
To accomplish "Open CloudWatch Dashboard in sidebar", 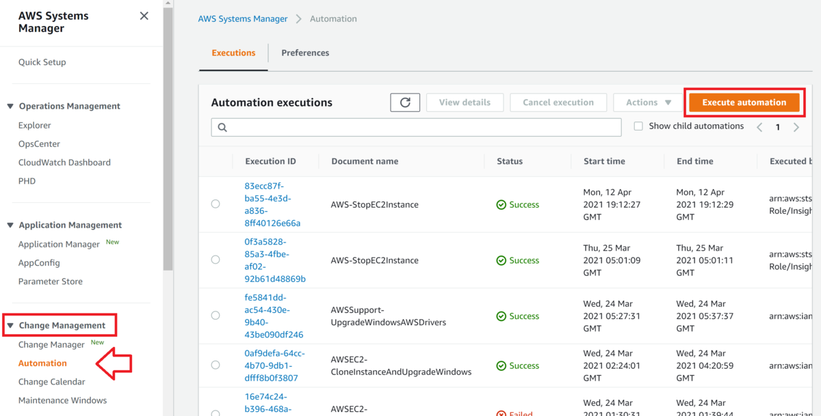I will pyautogui.click(x=64, y=163).
